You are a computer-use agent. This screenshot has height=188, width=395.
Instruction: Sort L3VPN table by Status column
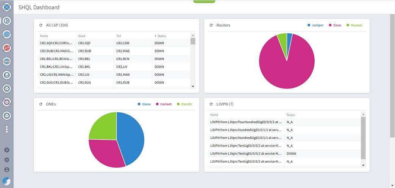(291, 115)
